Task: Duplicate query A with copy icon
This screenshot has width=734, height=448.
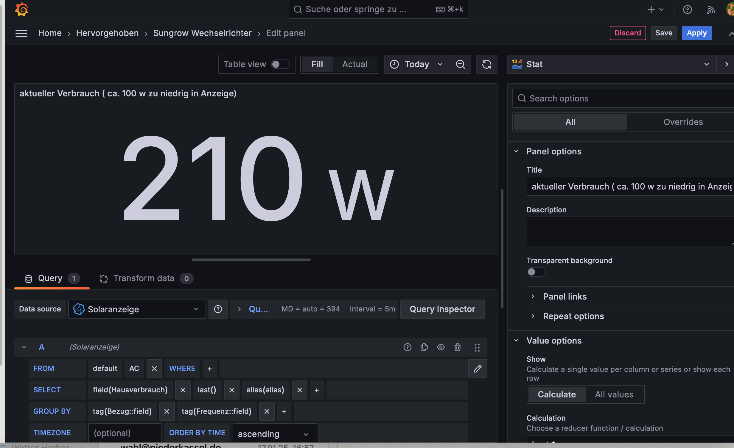Action: (x=424, y=347)
